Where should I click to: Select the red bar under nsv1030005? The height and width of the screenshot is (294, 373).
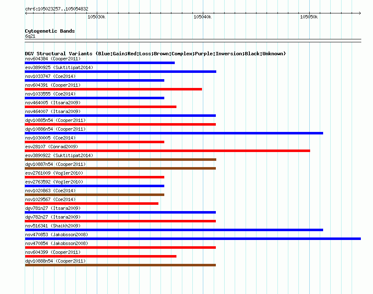pos(95,142)
